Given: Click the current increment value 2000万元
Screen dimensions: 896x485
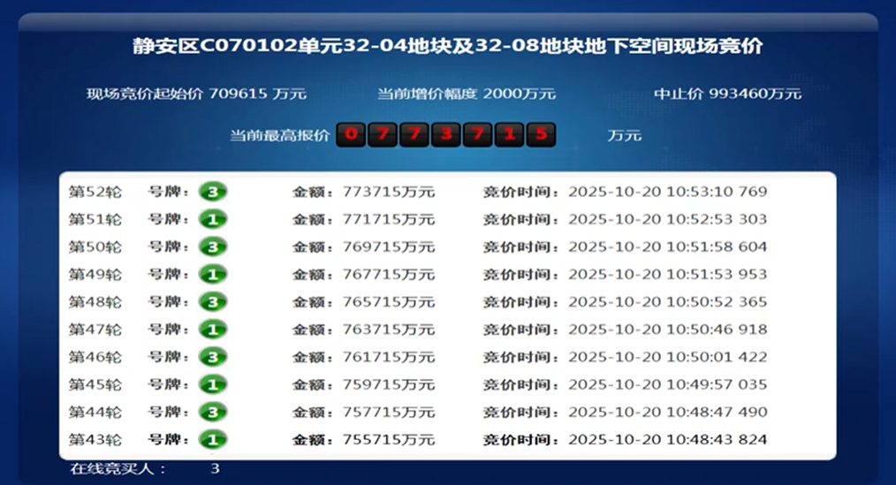Looking at the screenshot, I should point(520,94).
